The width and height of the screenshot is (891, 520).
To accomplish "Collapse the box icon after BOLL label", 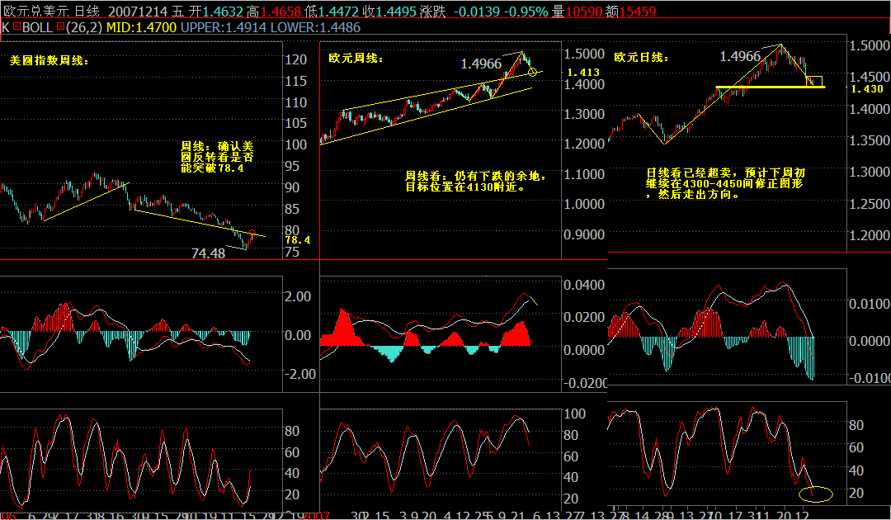I will tap(59, 26).
